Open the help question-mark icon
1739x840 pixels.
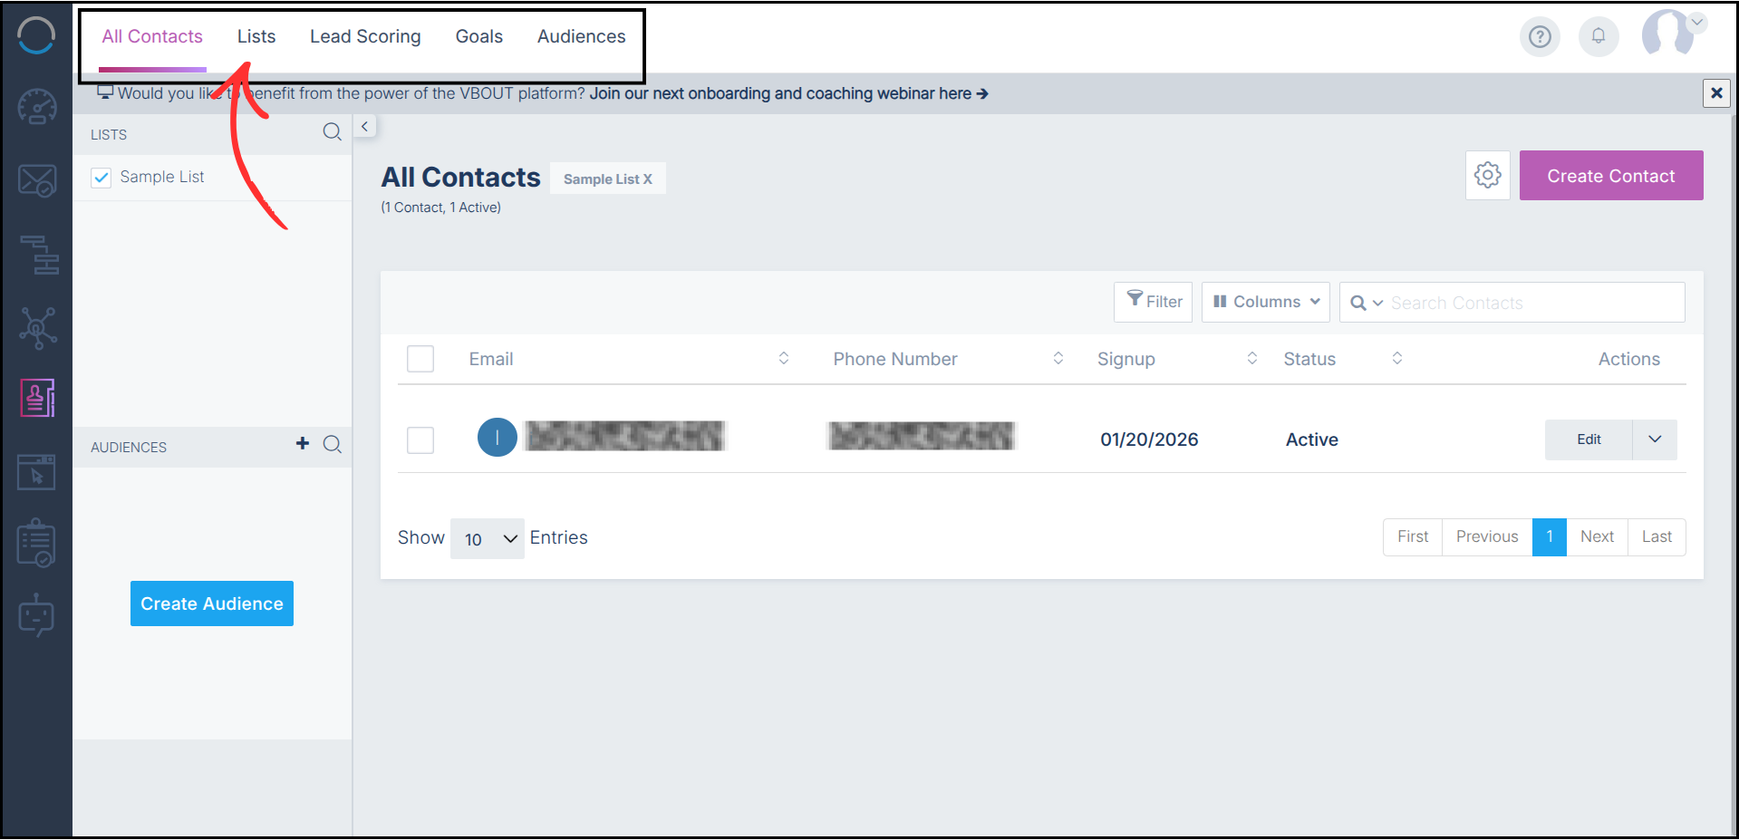pos(1540,36)
